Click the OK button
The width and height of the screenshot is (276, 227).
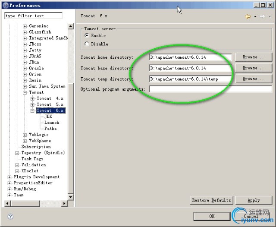coord(212,216)
